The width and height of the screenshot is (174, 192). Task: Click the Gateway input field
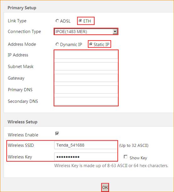click(86, 78)
